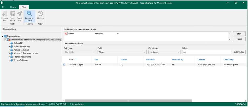This screenshot has height=107, width=248.
Task: Sort by the Created column header
Action: (201, 60)
